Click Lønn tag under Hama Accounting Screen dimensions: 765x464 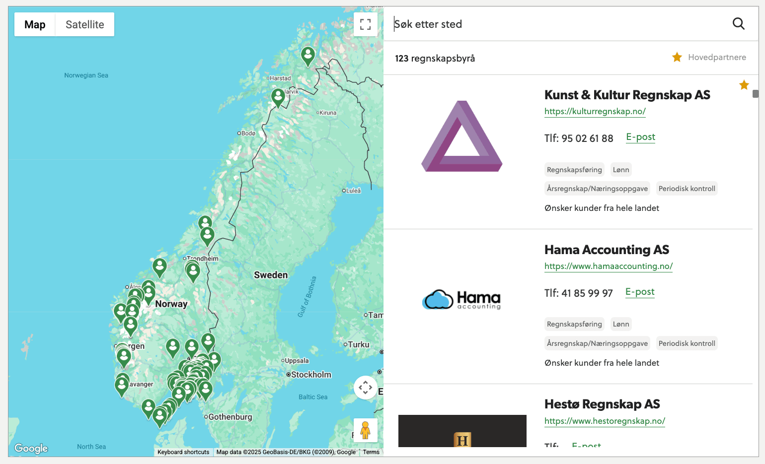pos(621,324)
